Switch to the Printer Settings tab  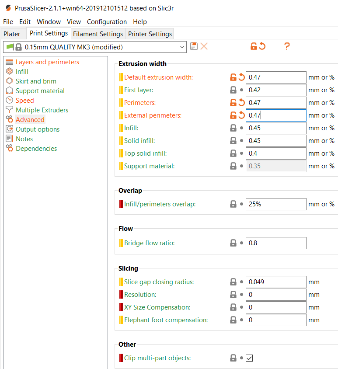(150, 34)
